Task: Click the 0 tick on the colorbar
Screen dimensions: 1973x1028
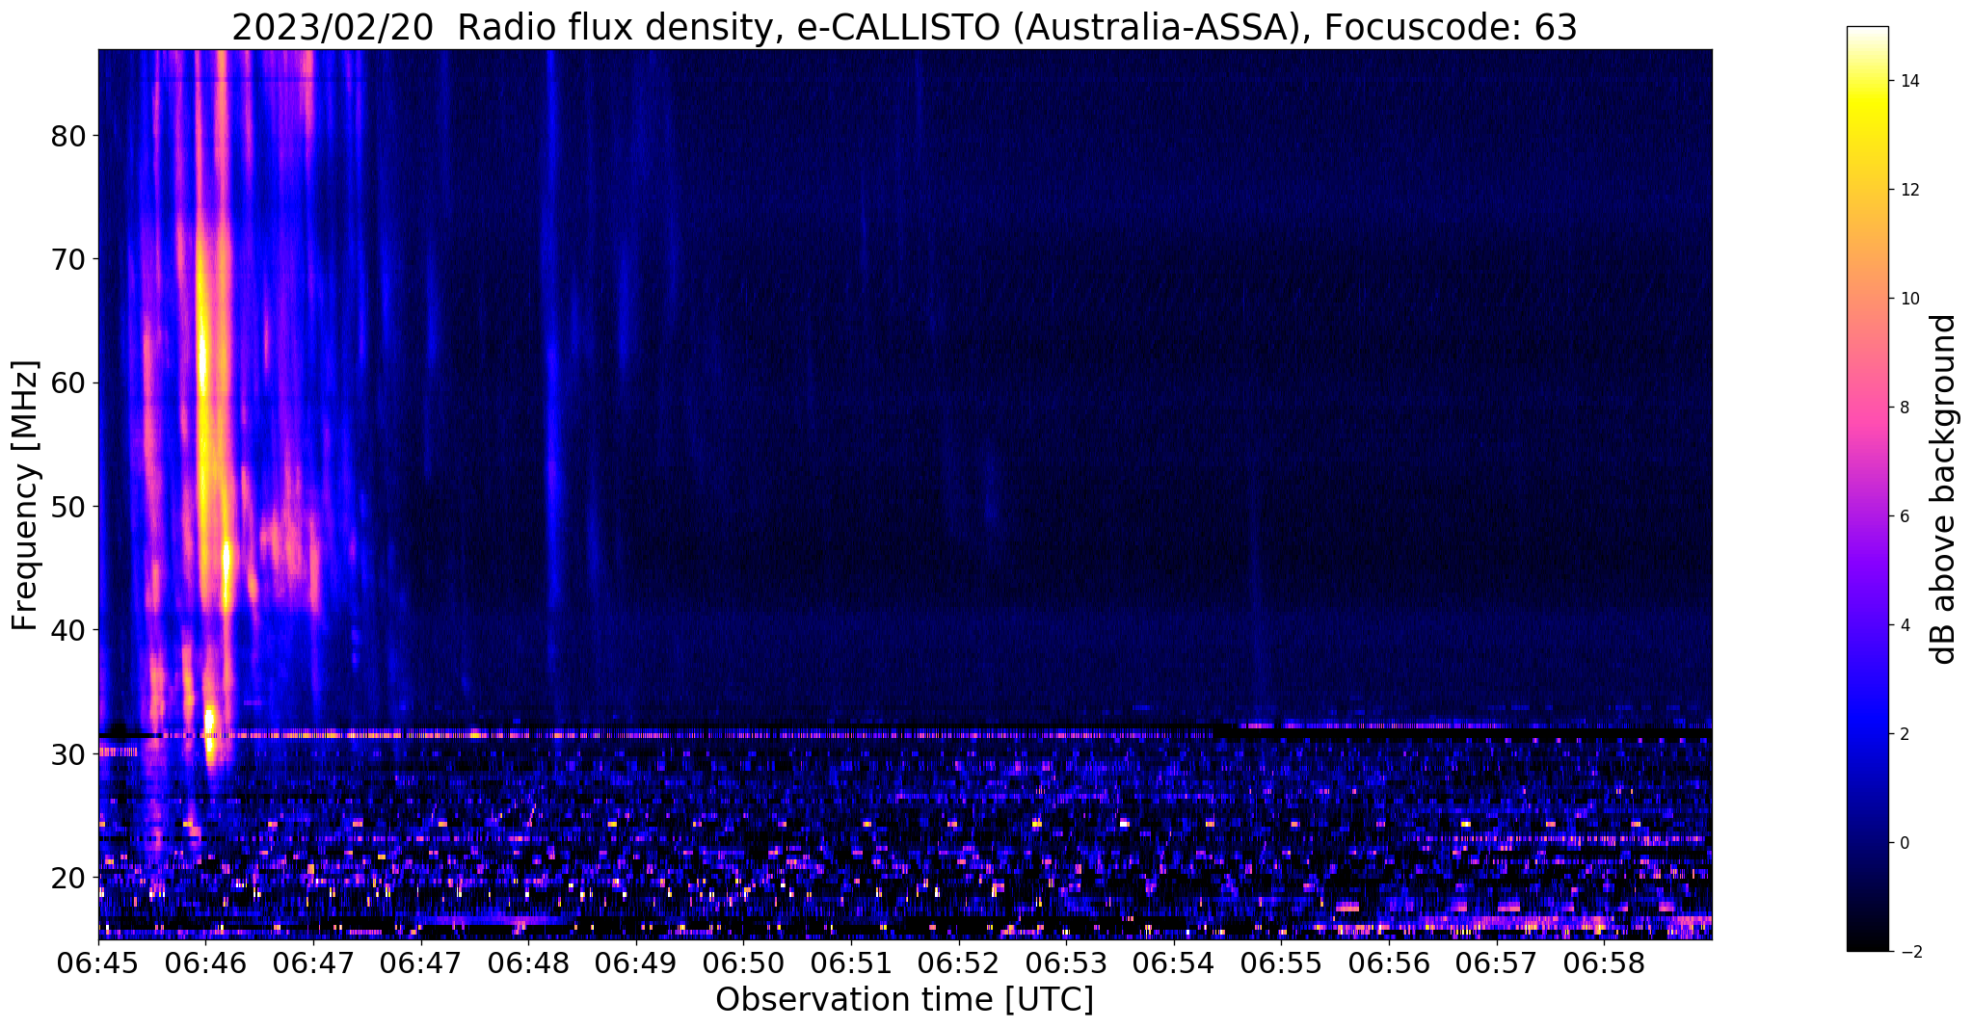Action: (1904, 843)
